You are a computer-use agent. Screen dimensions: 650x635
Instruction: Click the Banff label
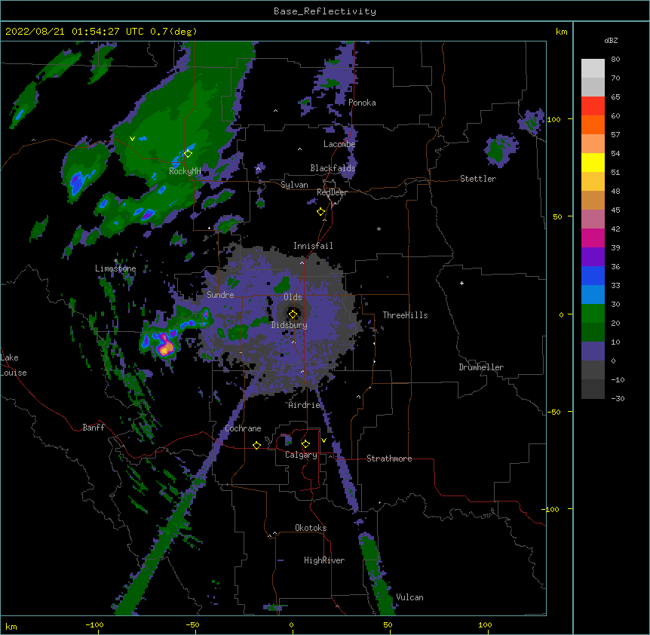click(x=94, y=428)
